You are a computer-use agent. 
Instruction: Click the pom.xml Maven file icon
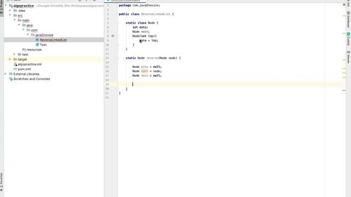(x=15, y=69)
